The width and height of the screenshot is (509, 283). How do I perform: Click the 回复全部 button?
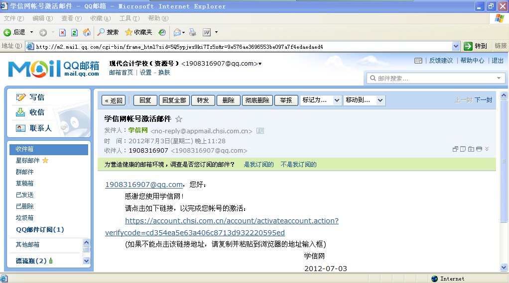174,100
